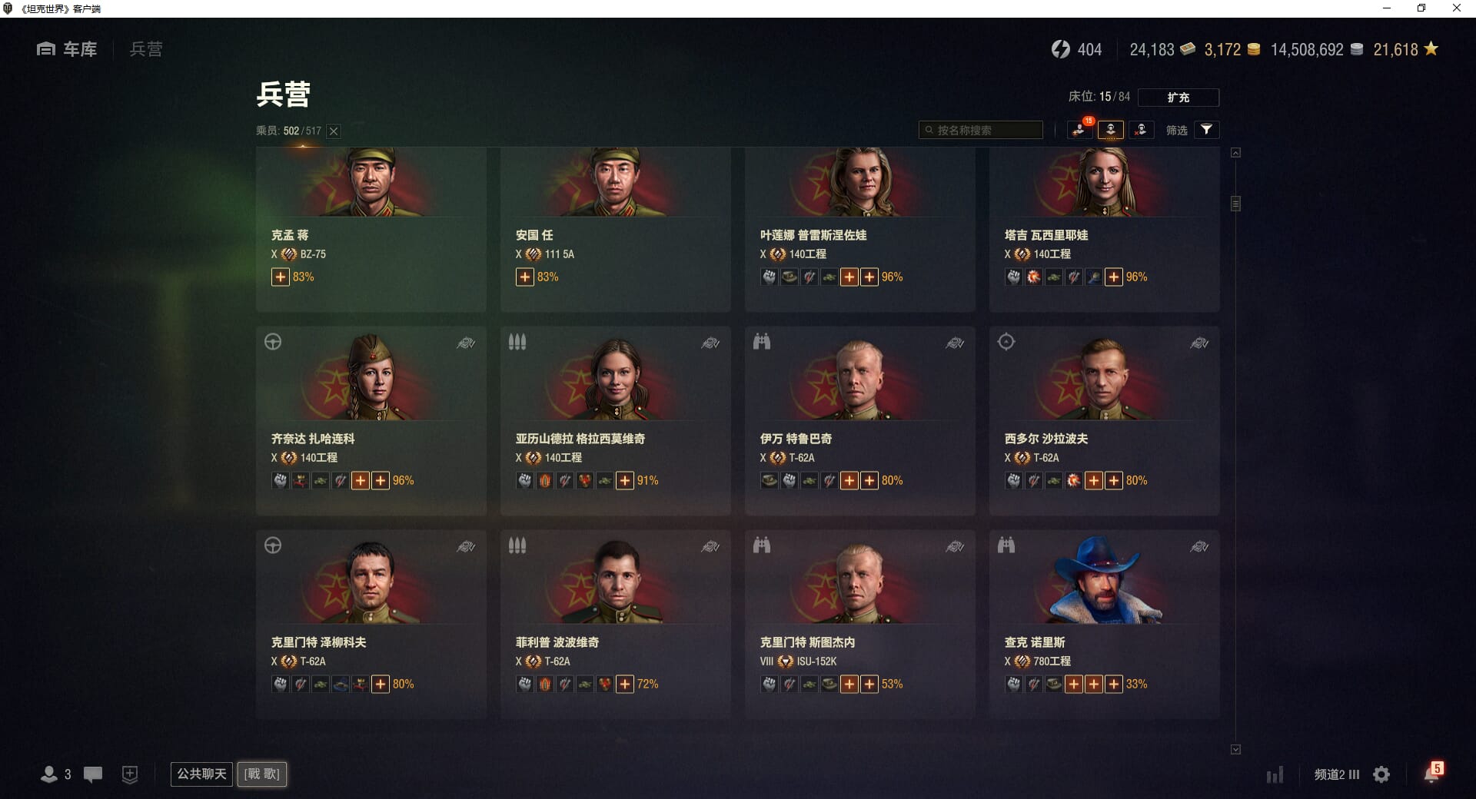Click the scrollbar up arrow
The image size is (1476, 799).
click(1235, 153)
